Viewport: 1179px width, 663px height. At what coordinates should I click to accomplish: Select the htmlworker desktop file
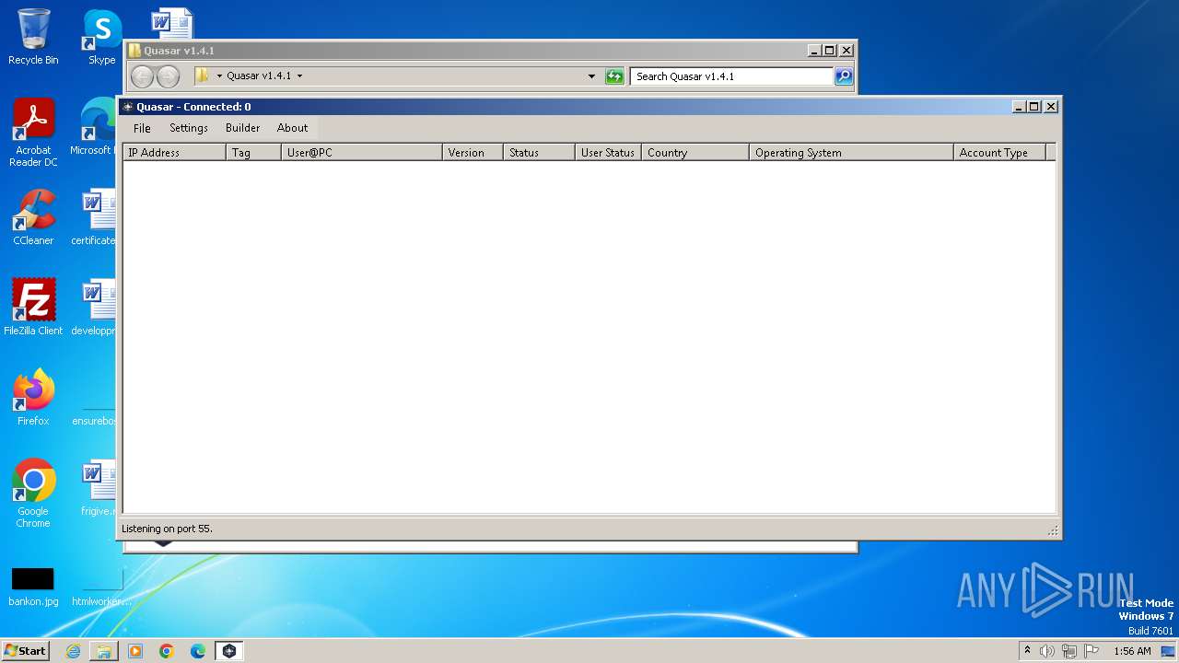click(99, 587)
